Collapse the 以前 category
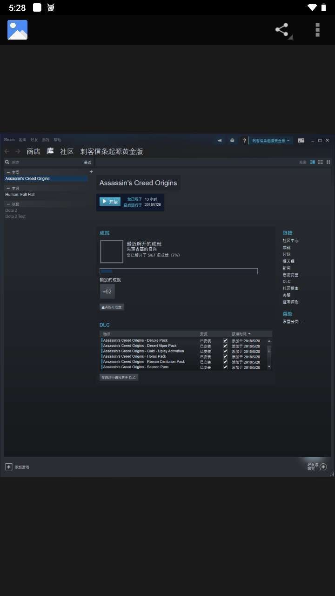 click(8, 204)
